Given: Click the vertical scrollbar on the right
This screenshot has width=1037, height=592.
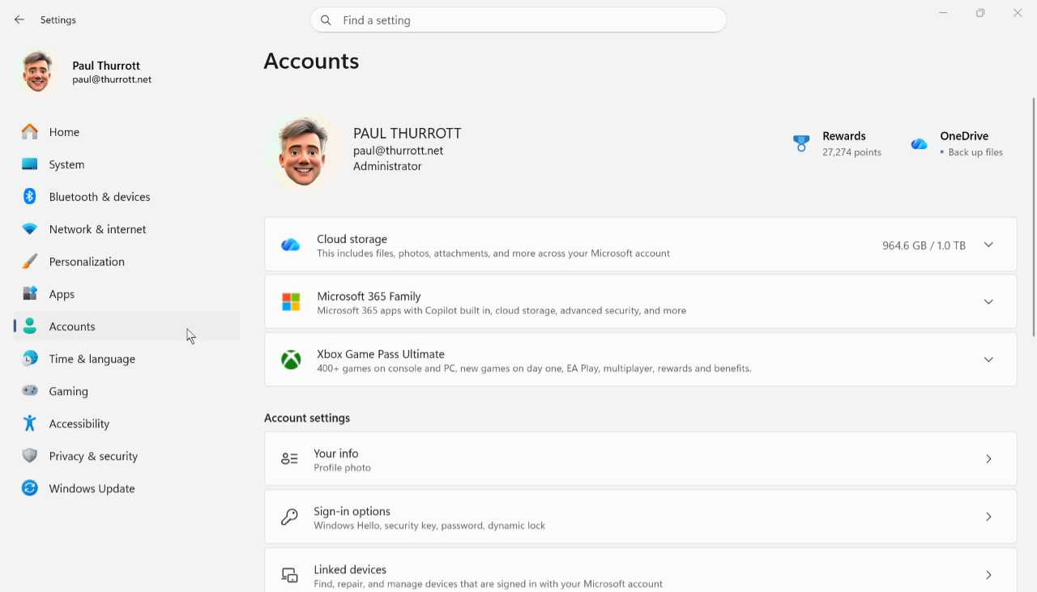Looking at the screenshot, I should click(x=1033, y=216).
